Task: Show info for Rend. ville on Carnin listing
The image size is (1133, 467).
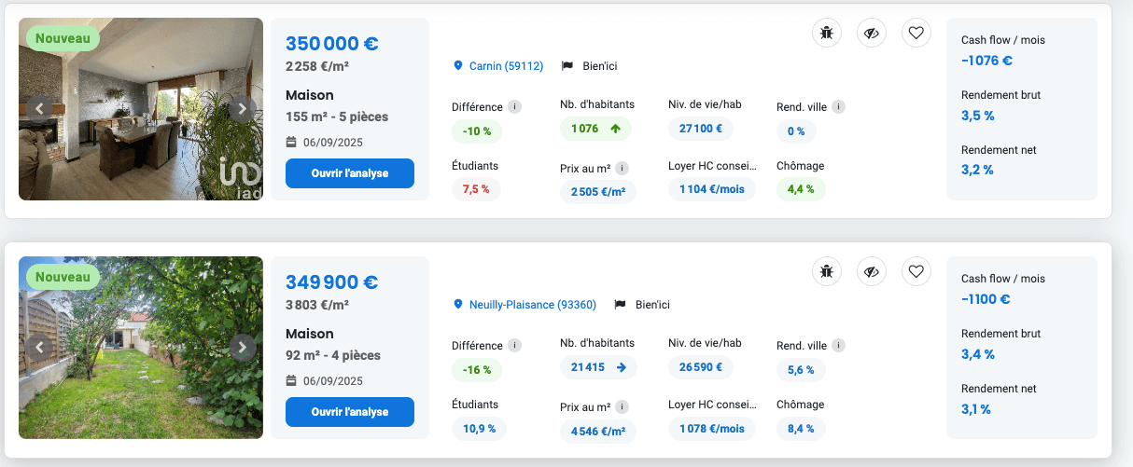Action: pos(839,107)
